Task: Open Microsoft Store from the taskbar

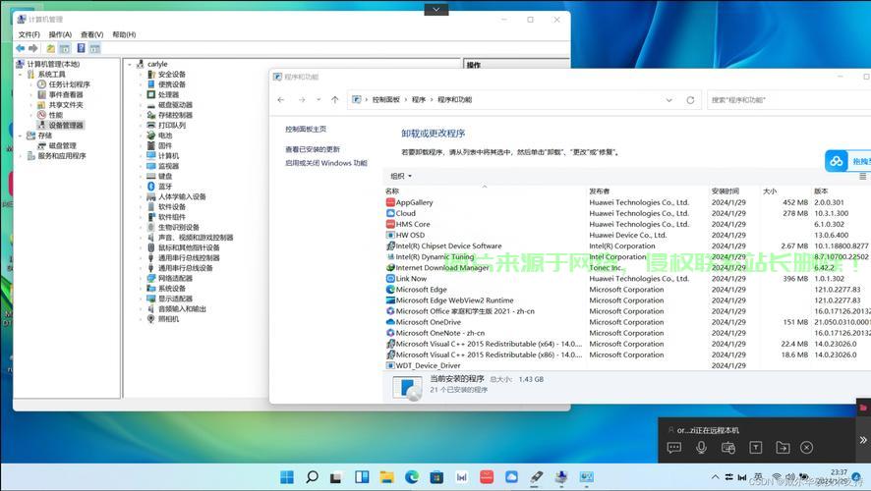Action: pos(436,477)
